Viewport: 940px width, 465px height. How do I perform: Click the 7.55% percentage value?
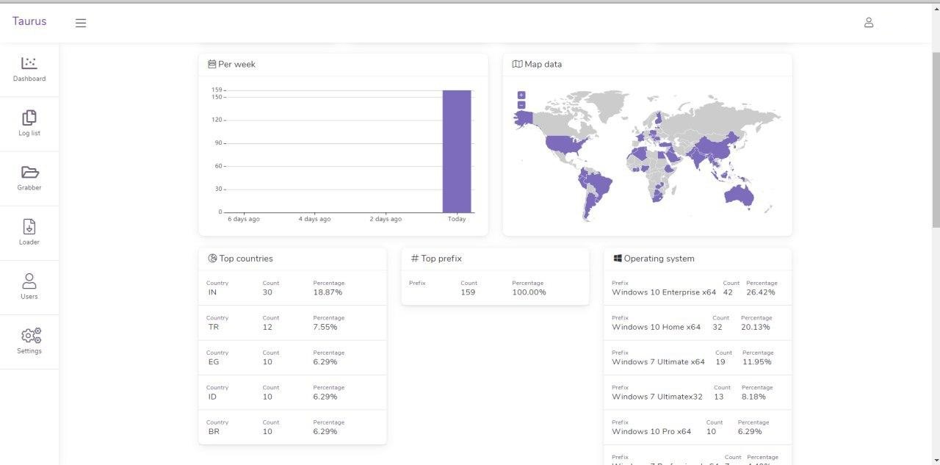click(x=325, y=327)
